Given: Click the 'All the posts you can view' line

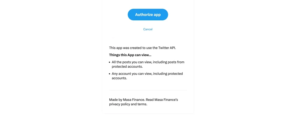Looking at the screenshot, I should (x=148, y=62).
